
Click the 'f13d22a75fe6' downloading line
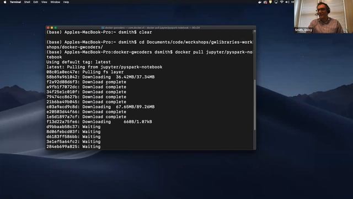pos(99,122)
